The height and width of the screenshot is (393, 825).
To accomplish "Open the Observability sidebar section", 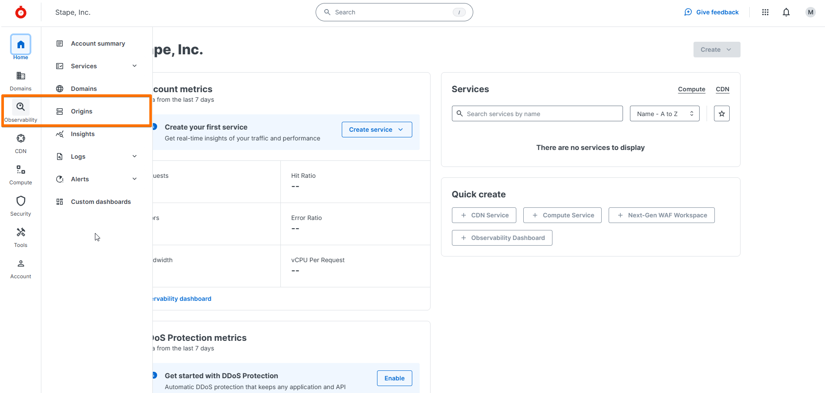I will point(20,112).
